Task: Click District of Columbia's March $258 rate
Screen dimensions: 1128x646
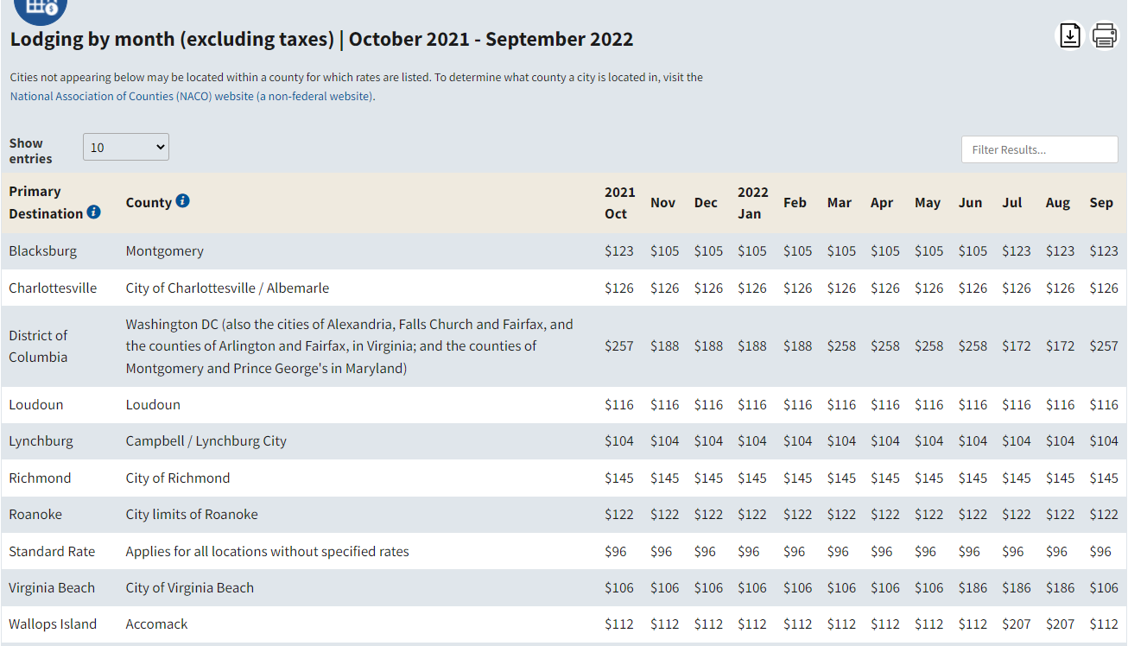Action: pos(841,345)
